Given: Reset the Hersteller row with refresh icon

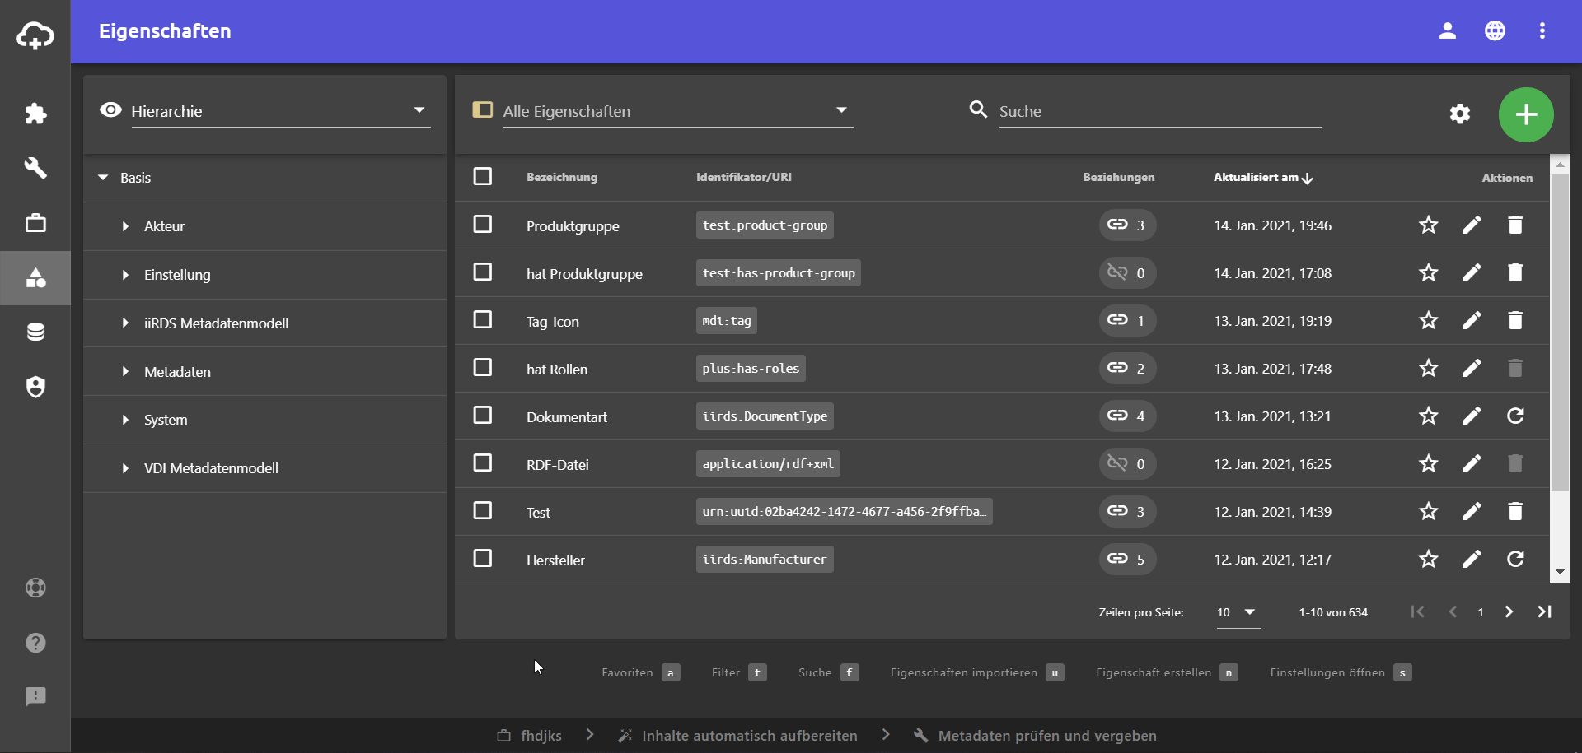Looking at the screenshot, I should tap(1515, 559).
